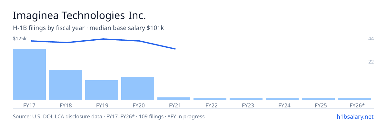The image size is (387, 129).
Task: Click the small FY21 filings bar
Action: tap(174, 98)
